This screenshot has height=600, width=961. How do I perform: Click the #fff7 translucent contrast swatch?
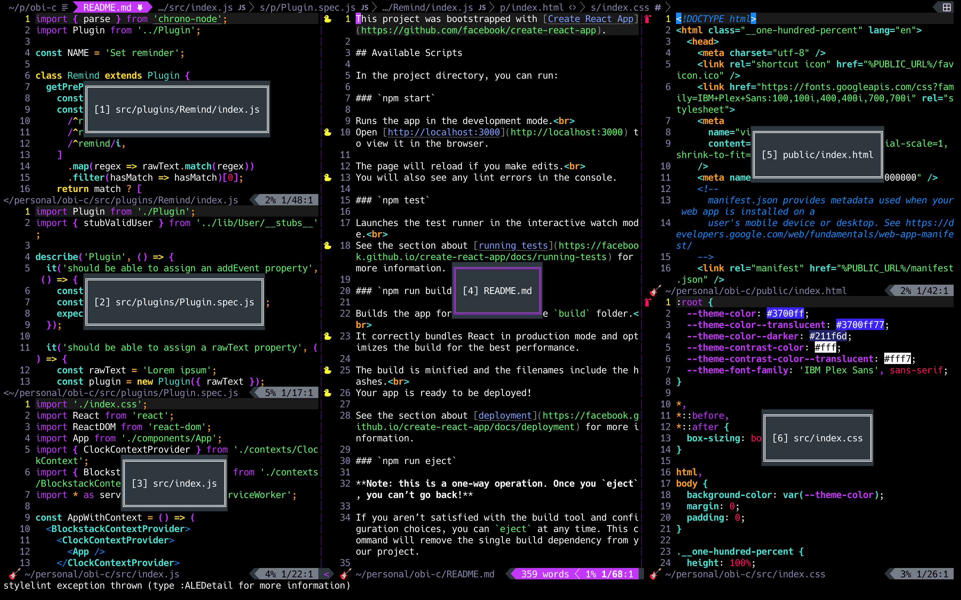[898, 359]
